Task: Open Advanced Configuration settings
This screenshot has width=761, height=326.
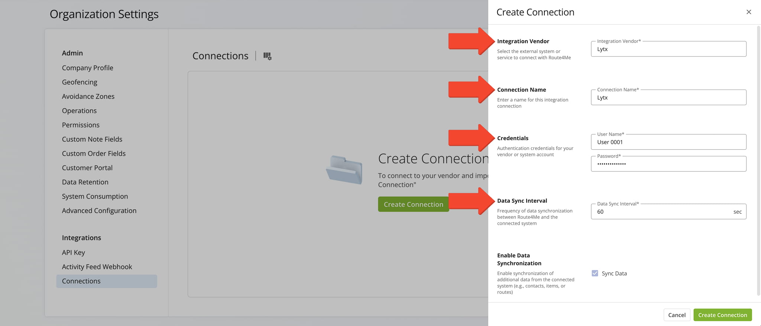Action: [99, 211]
